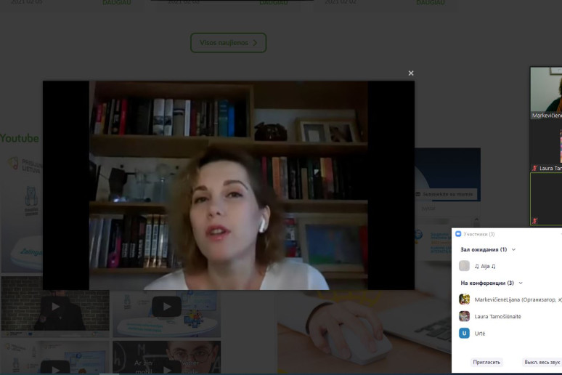Click the bear mascot logo on left
This screenshot has height=375, width=562.
[x=31, y=201]
